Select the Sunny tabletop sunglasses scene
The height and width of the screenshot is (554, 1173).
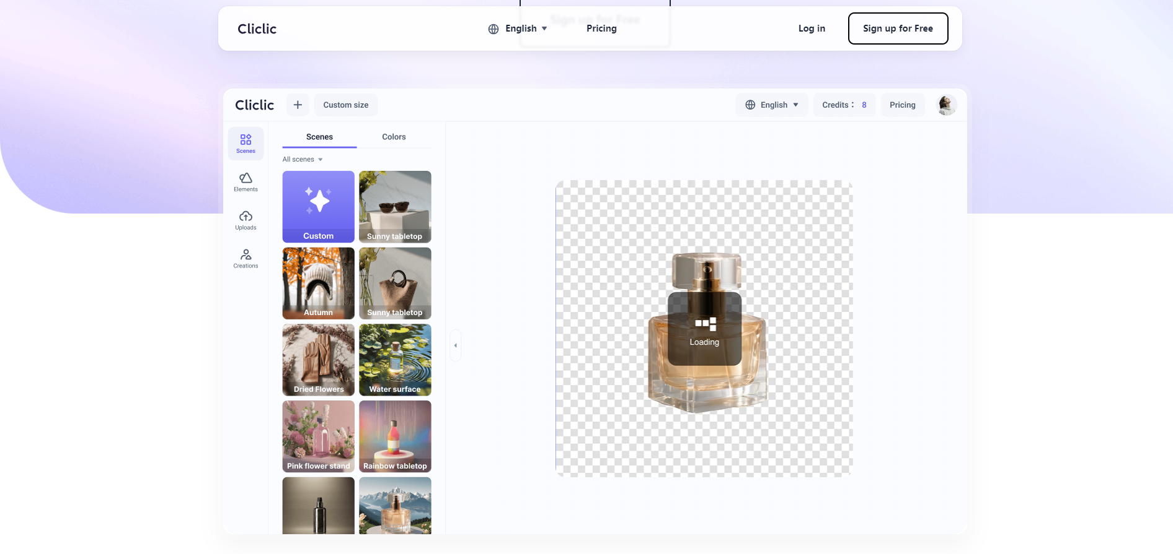coord(395,207)
